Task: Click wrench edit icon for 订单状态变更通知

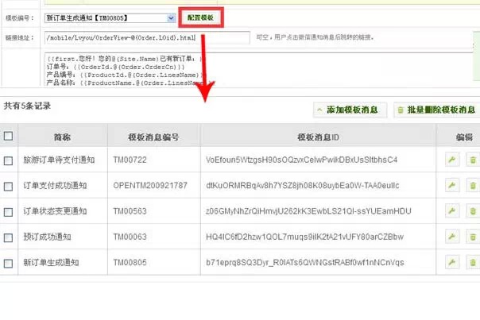Action: tap(451, 211)
